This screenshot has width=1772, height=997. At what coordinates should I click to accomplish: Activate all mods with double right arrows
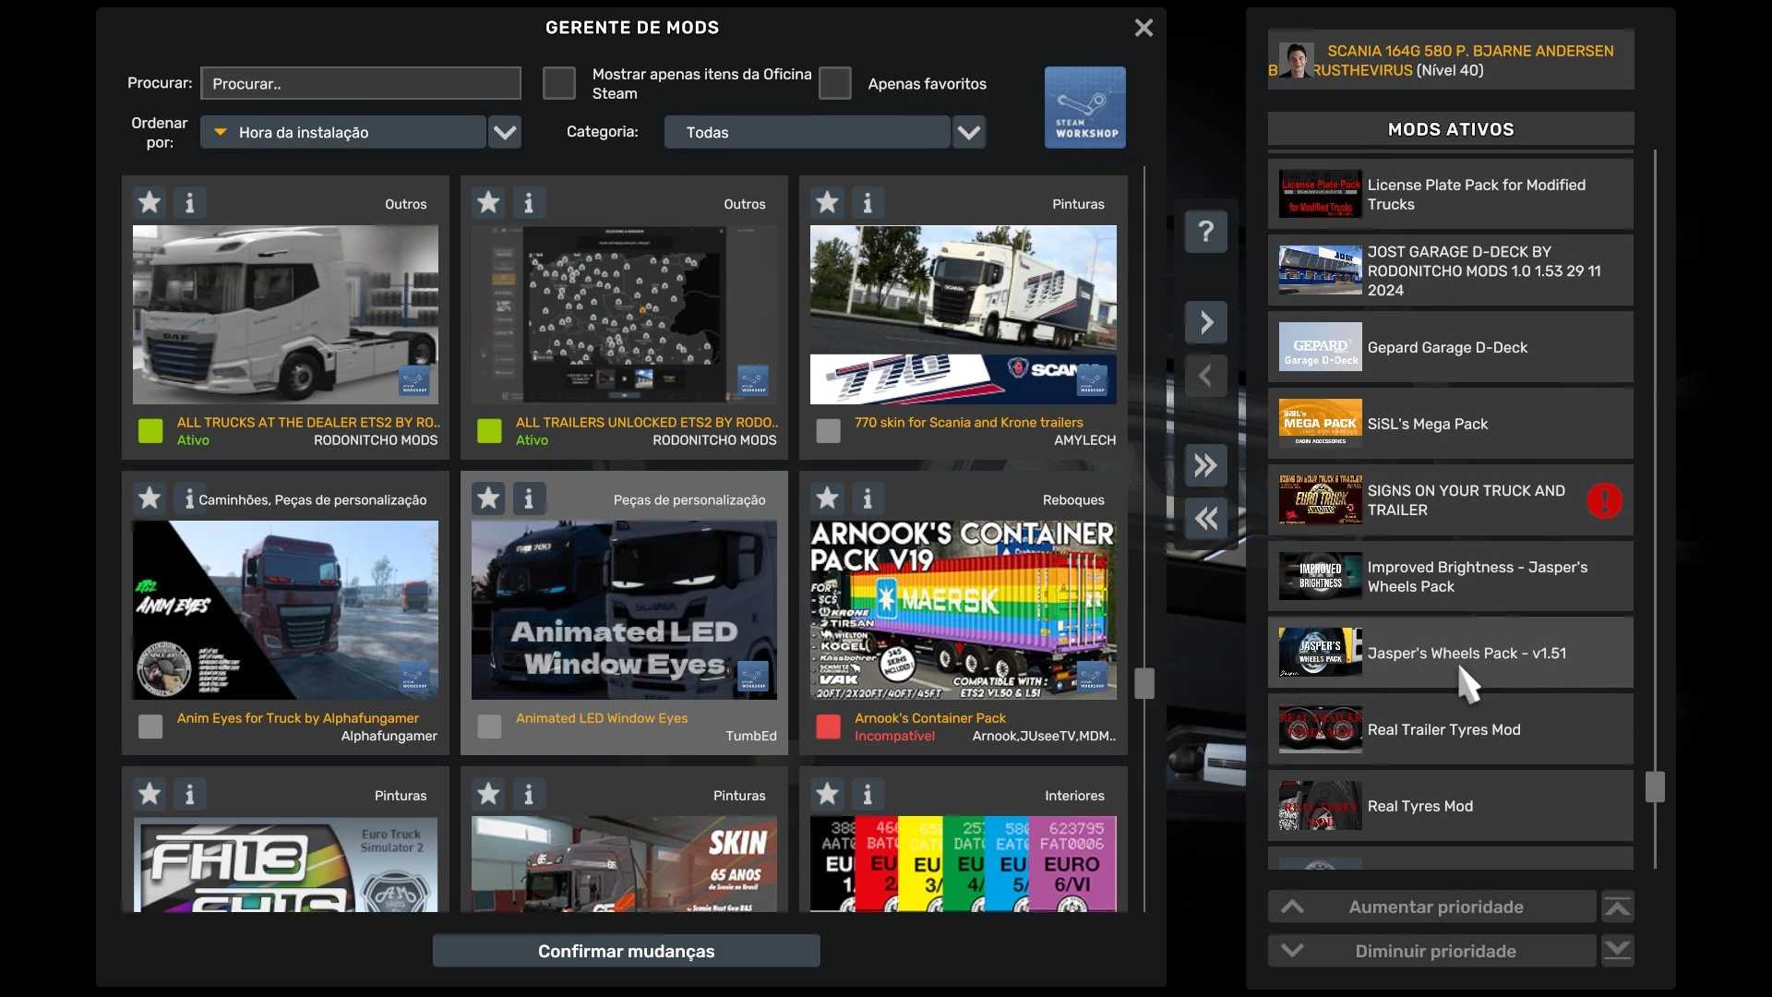pos(1205,465)
